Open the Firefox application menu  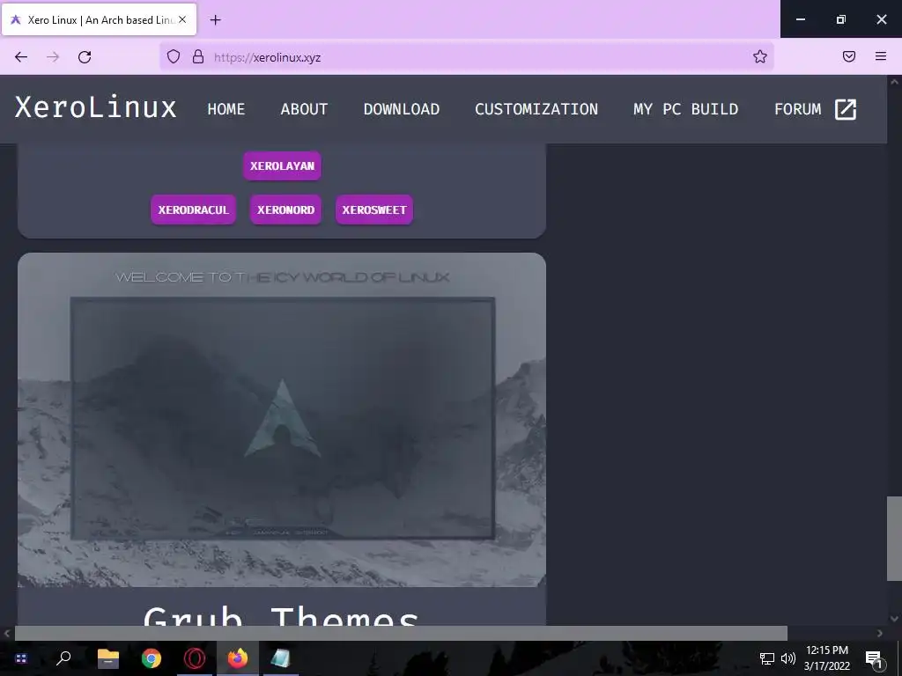pos(881,56)
